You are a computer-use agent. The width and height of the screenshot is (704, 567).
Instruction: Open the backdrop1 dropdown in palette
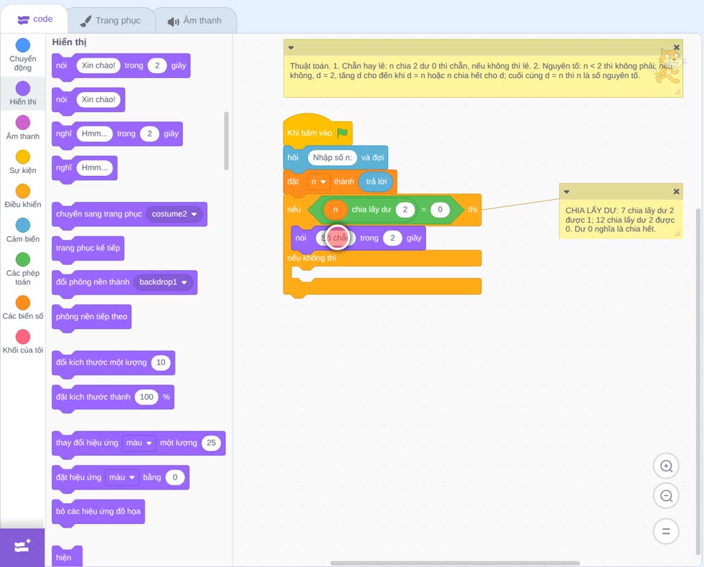tap(163, 282)
